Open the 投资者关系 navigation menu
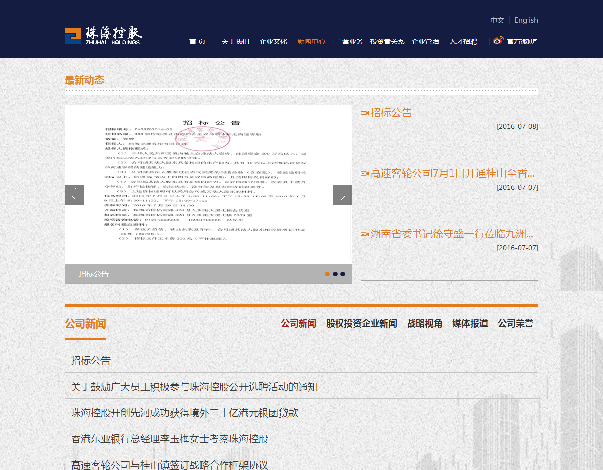 coord(387,41)
